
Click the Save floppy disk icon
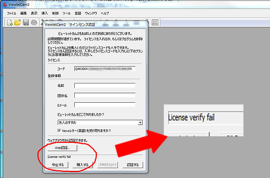[x=26, y=22]
